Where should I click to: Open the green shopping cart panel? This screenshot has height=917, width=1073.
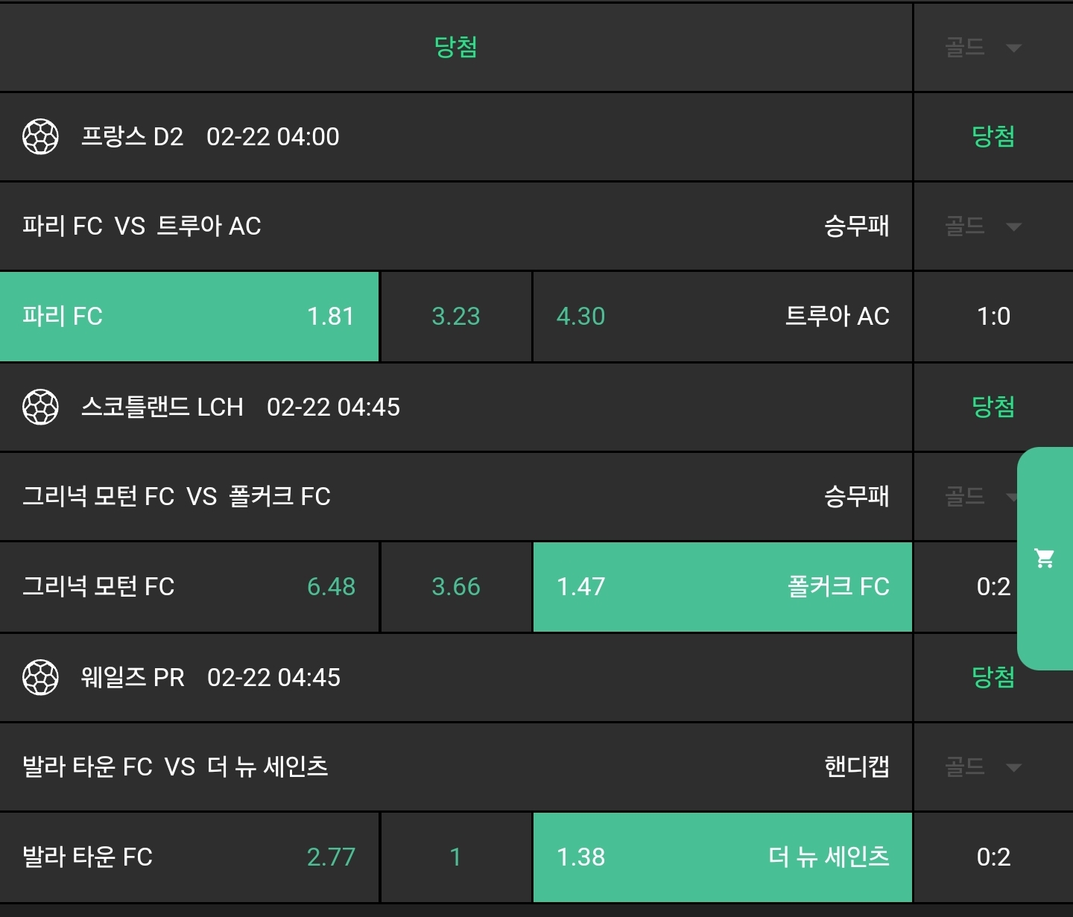click(1045, 558)
